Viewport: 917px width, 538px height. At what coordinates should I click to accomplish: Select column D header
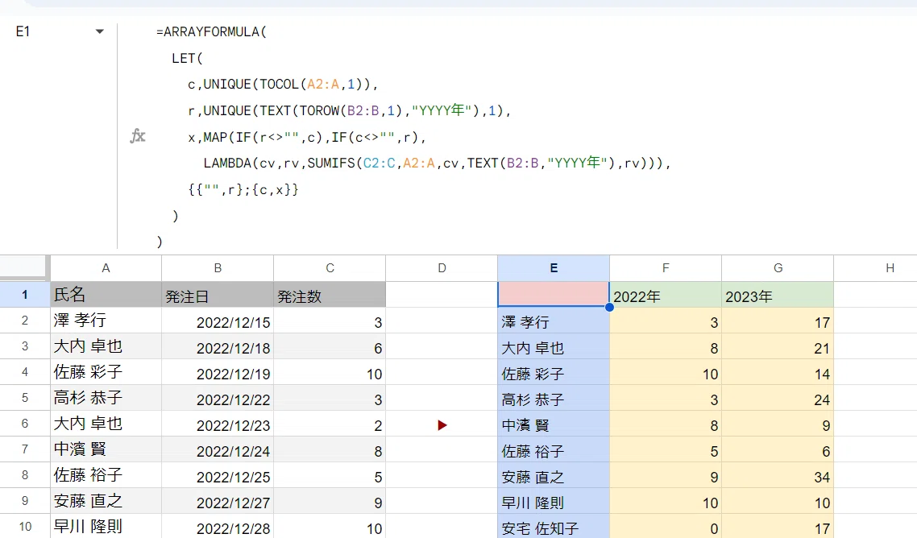tap(442, 268)
